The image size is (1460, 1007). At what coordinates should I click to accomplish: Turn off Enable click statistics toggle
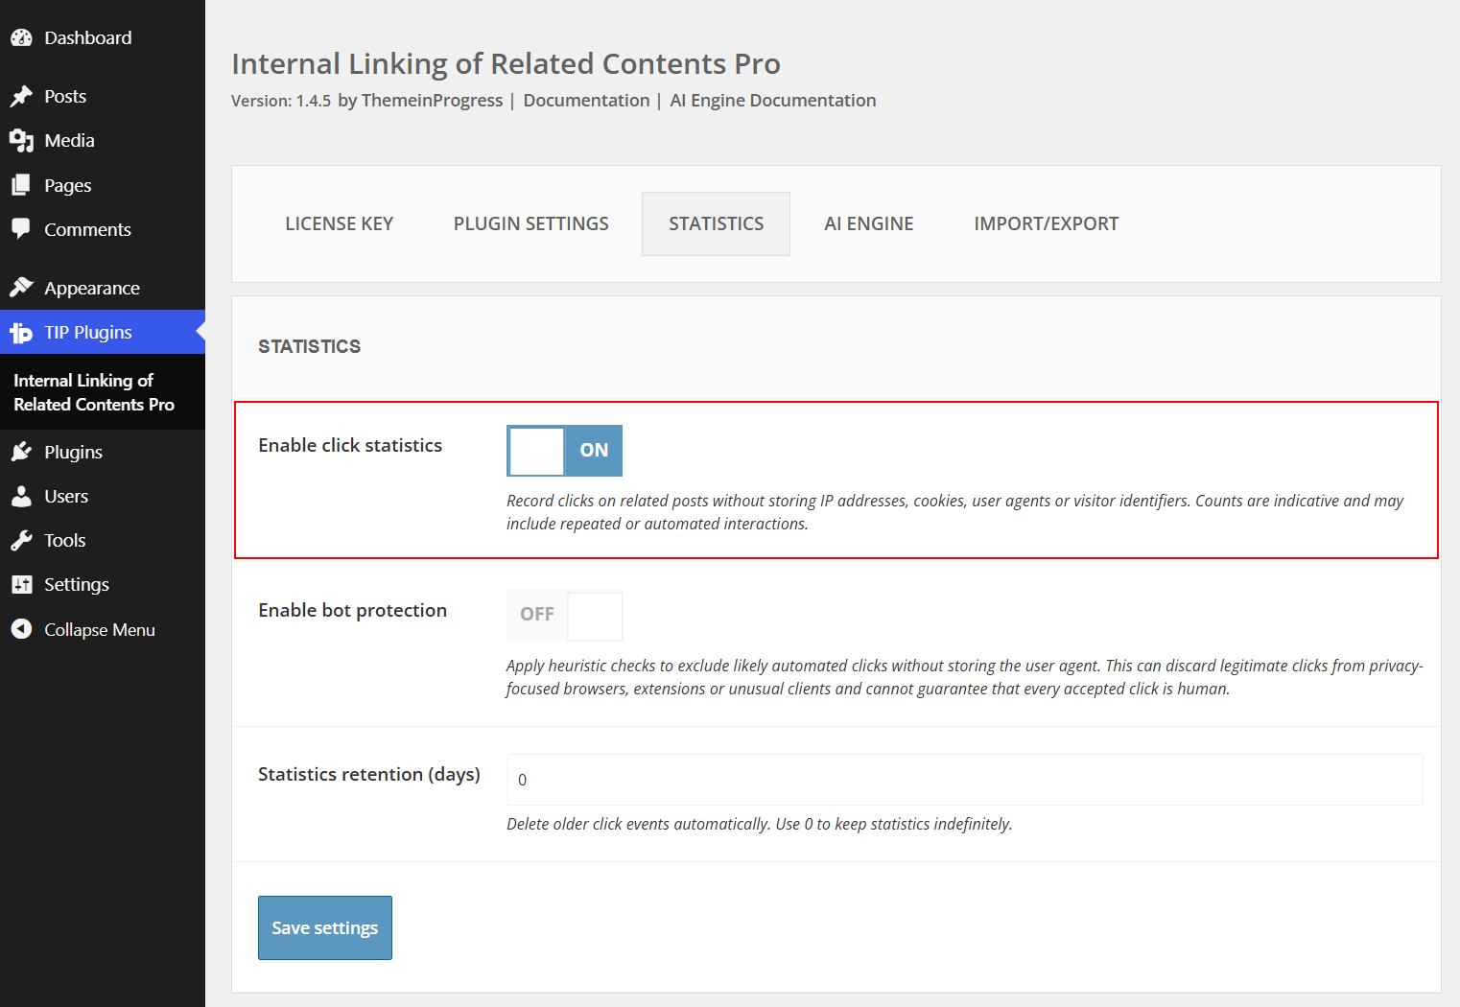pyautogui.click(x=564, y=451)
